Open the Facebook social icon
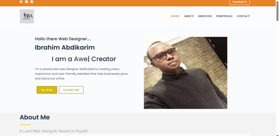Image resolution: width=279 pixels, height=136 pixels. pyautogui.click(x=21, y=2)
